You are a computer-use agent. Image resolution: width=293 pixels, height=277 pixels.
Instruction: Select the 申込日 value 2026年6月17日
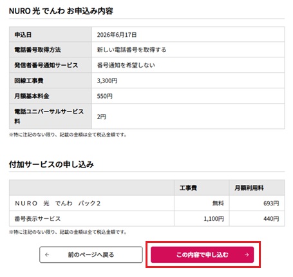point(117,35)
